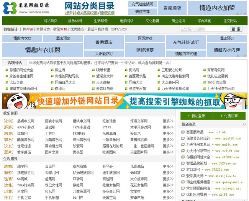Open the 娱乐休闲 navigation tab

coord(75,21)
